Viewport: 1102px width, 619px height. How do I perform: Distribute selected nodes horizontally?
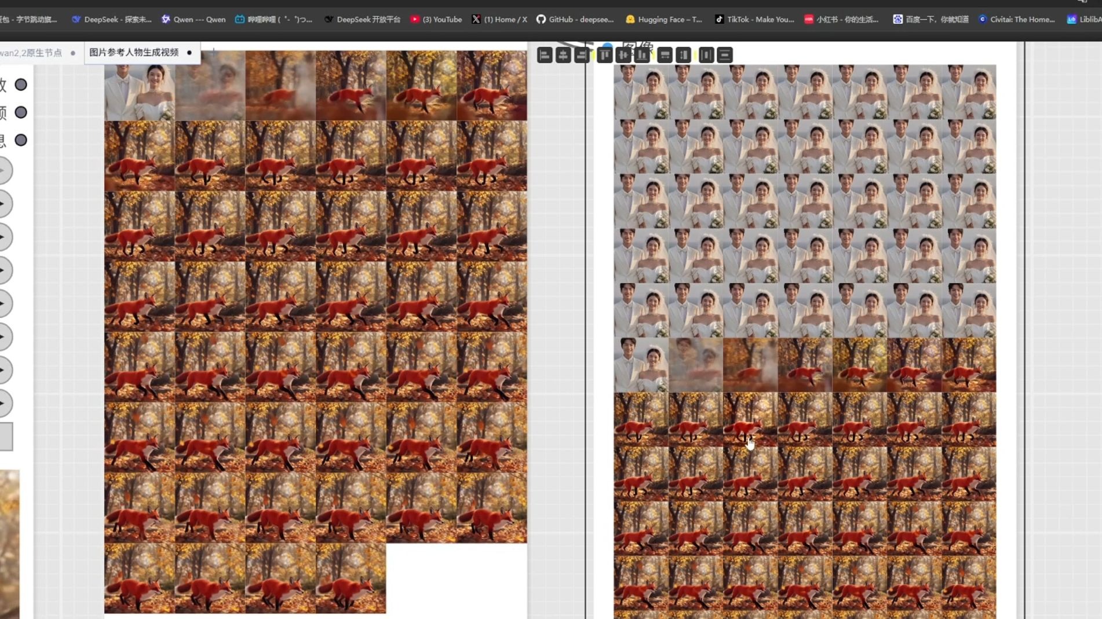(706, 55)
